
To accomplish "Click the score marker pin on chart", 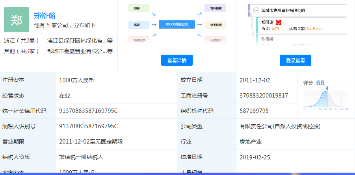I will click(x=327, y=88).
